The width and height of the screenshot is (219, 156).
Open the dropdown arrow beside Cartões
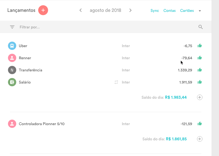coord(200,11)
